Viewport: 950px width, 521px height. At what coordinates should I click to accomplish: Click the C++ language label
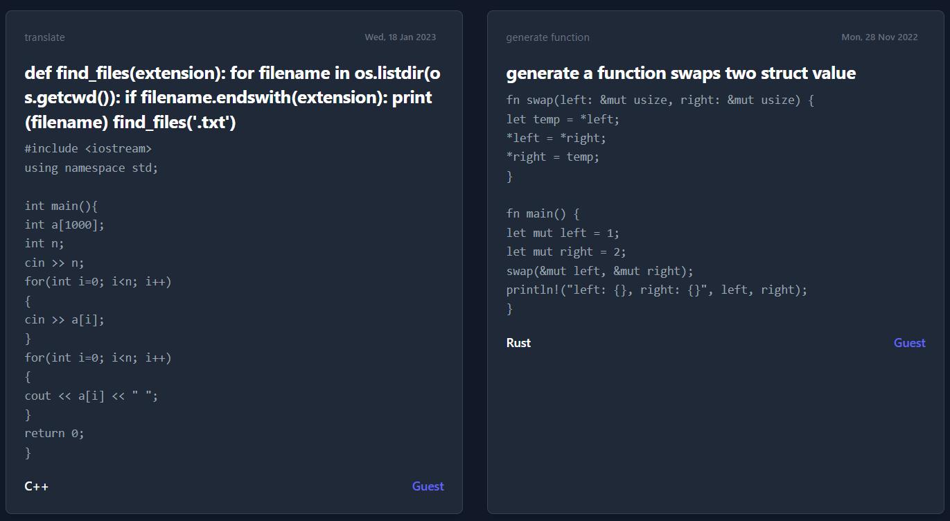[37, 486]
